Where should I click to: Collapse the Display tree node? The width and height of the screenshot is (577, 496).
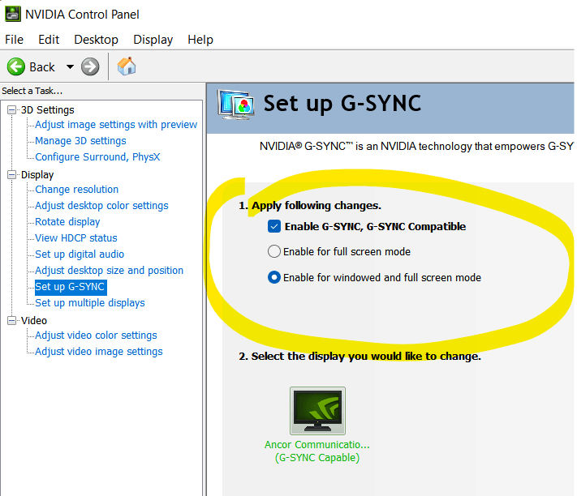(12, 174)
